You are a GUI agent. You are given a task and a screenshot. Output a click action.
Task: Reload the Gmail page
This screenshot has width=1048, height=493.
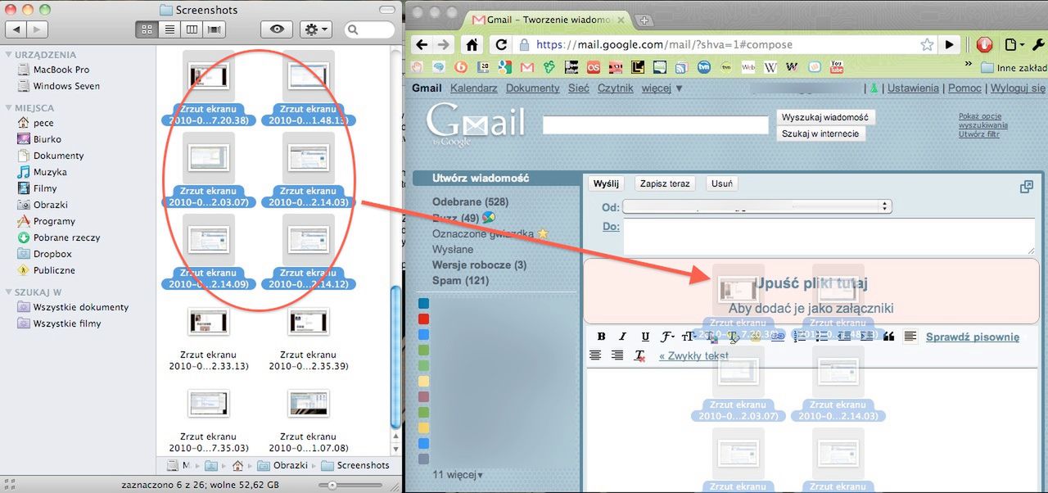click(502, 44)
